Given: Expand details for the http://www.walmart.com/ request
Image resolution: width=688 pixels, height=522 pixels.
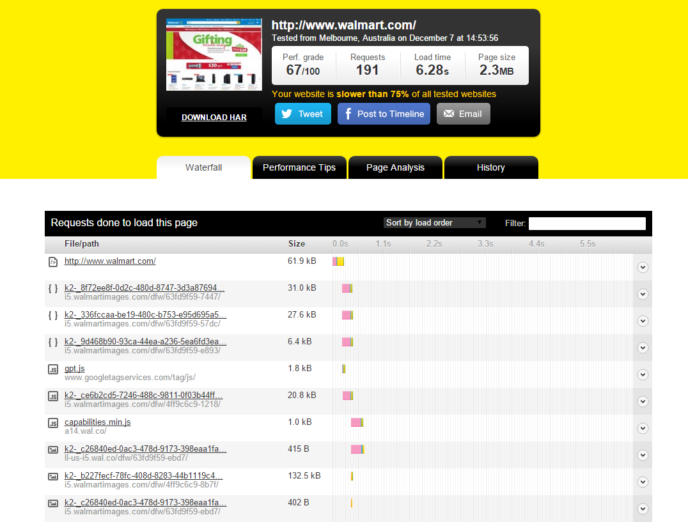Looking at the screenshot, I should click(643, 267).
